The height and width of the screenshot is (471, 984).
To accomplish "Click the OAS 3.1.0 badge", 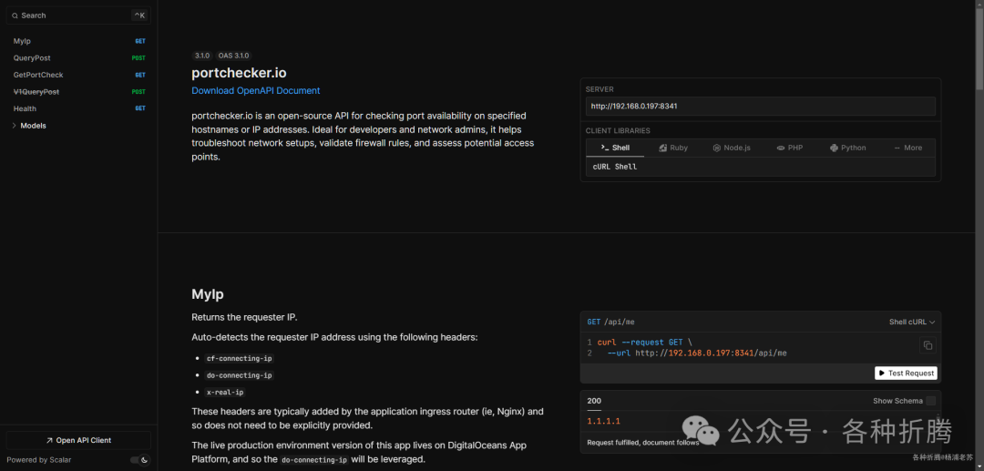I will point(234,56).
